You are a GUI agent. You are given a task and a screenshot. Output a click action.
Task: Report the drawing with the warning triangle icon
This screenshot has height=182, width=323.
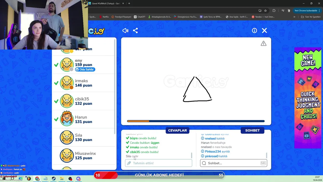coord(263,43)
